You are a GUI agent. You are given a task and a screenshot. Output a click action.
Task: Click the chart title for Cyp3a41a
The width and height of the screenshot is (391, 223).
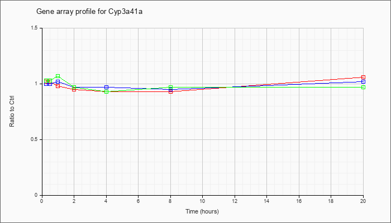(x=89, y=12)
